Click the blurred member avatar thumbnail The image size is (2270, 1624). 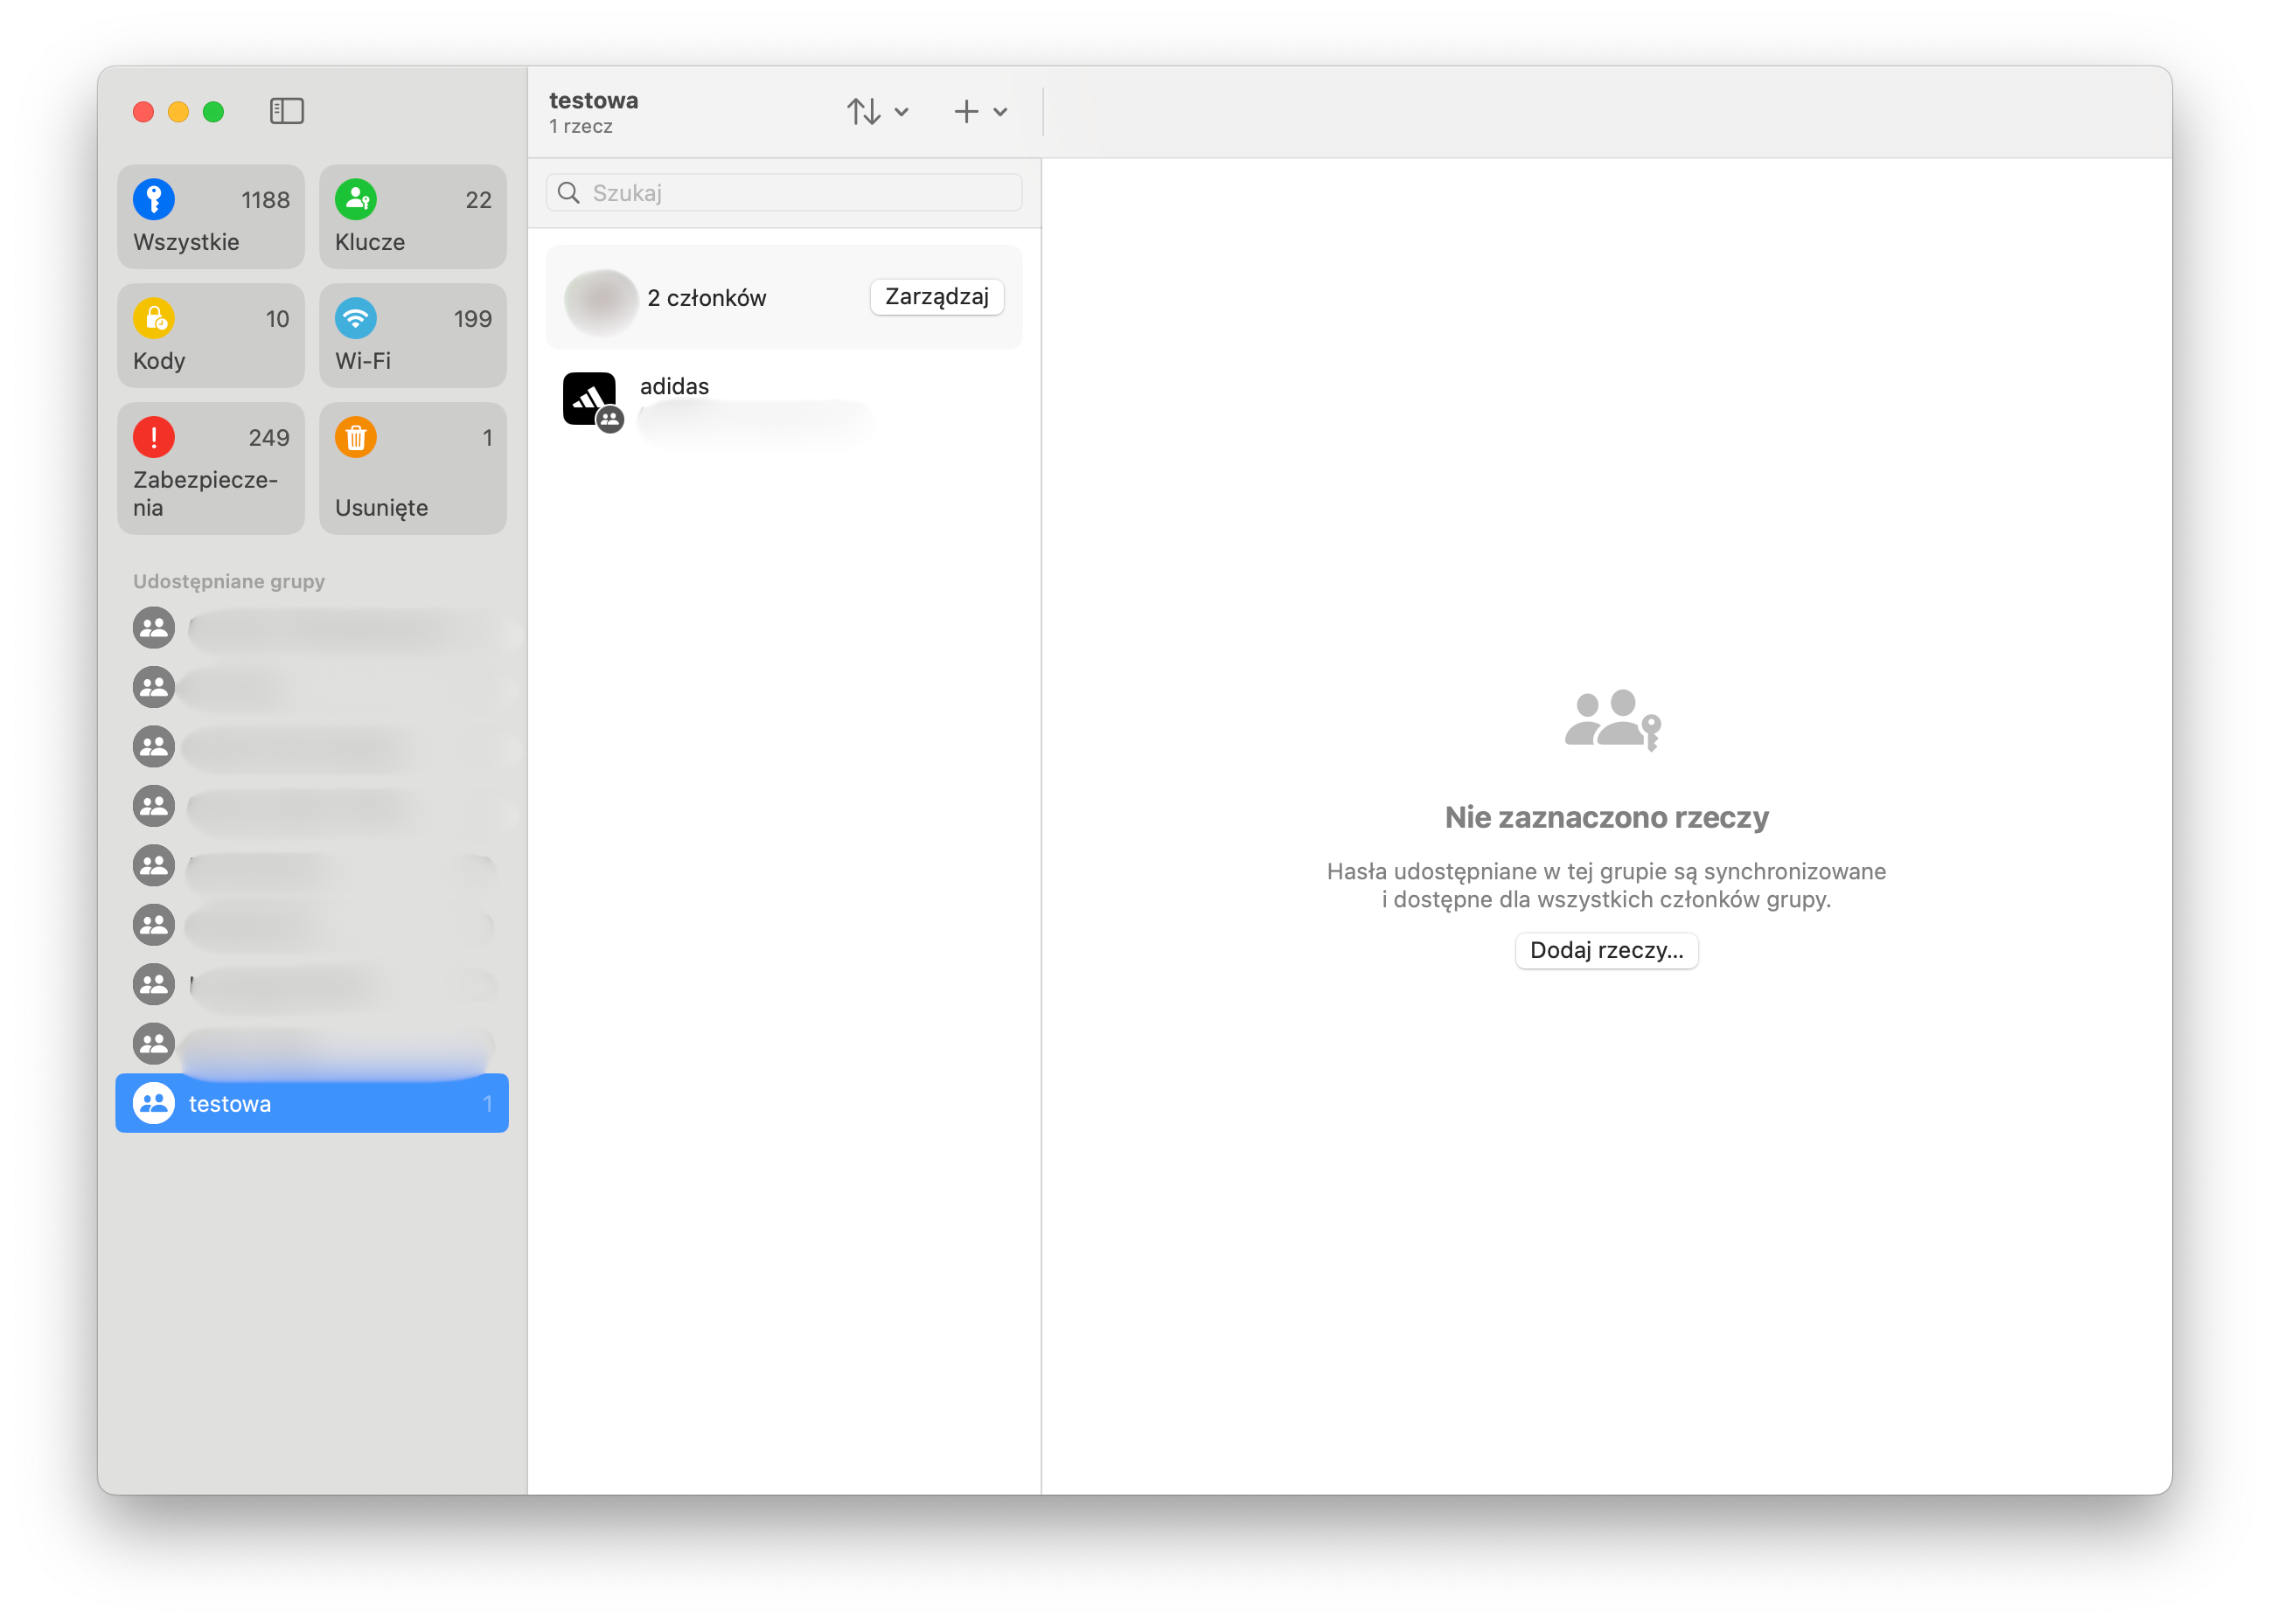pos(600,299)
